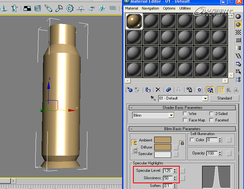Click Opacity map slot button
The image size is (244, 189).
point(229,153)
